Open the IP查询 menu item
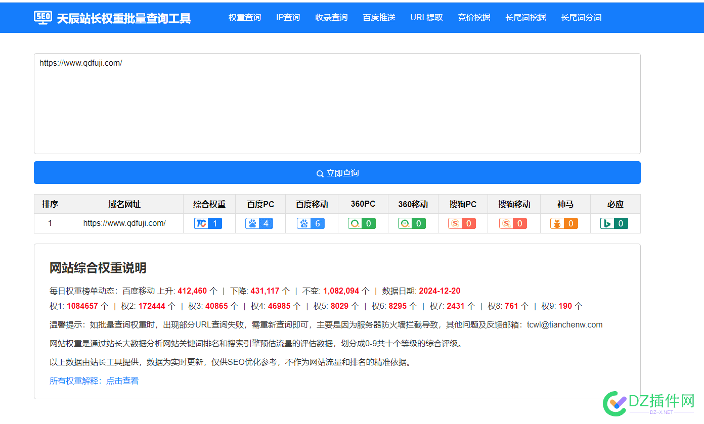Image resolution: width=704 pixels, height=424 pixels. [288, 17]
